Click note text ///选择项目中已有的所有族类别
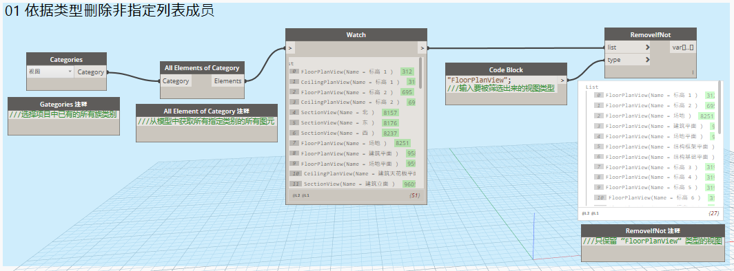This screenshot has height=271, width=734. coord(63,114)
